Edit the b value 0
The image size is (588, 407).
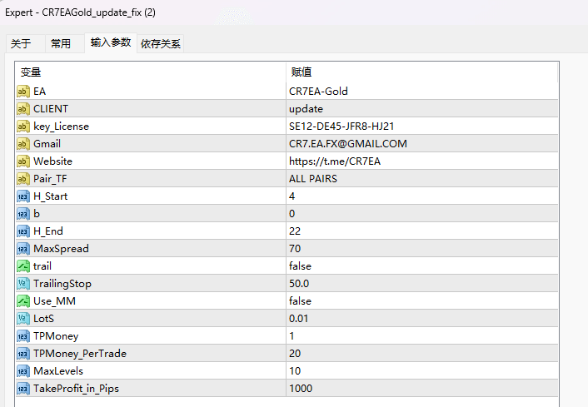pyautogui.click(x=422, y=214)
